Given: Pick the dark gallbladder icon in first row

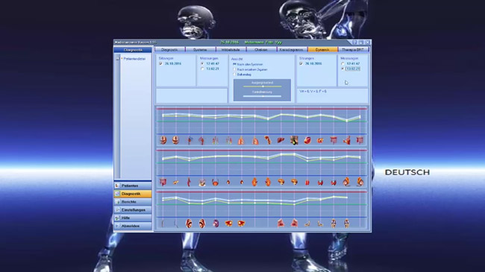Looking at the screenshot, I should 294,141.
